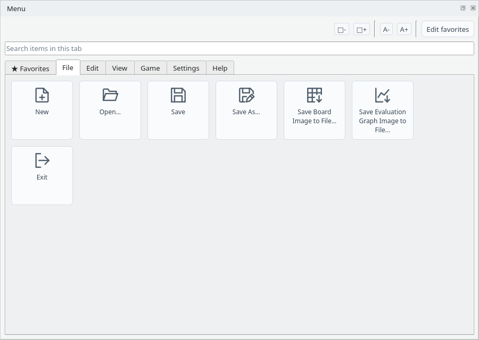Switch to the View tab
Image resolution: width=479 pixels, height=340 pixels.
tap(120, 68)
